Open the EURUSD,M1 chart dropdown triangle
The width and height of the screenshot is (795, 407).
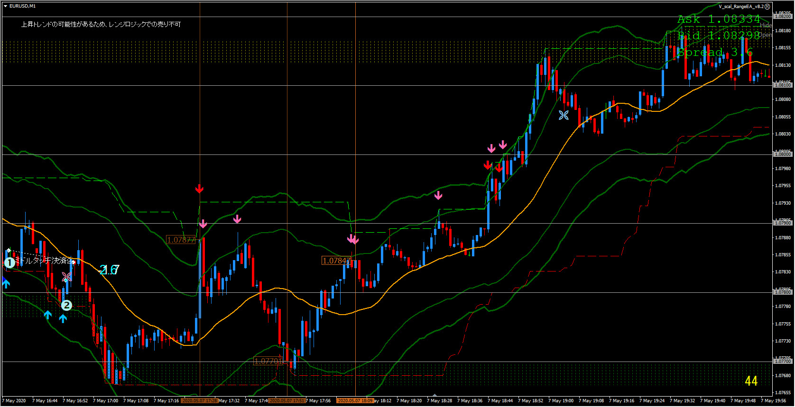point(5,6)
